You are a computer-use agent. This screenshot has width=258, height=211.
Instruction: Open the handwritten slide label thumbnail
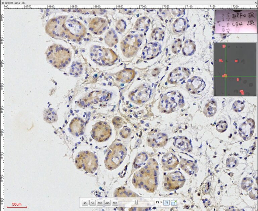pyautogui.click(x=235, y=21)
